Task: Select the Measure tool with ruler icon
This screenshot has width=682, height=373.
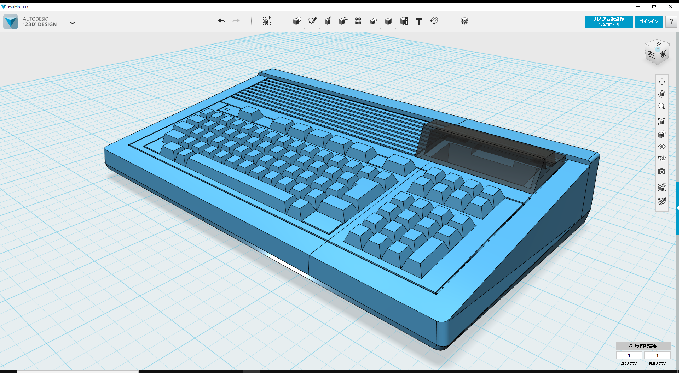Action: coord(404,21)
